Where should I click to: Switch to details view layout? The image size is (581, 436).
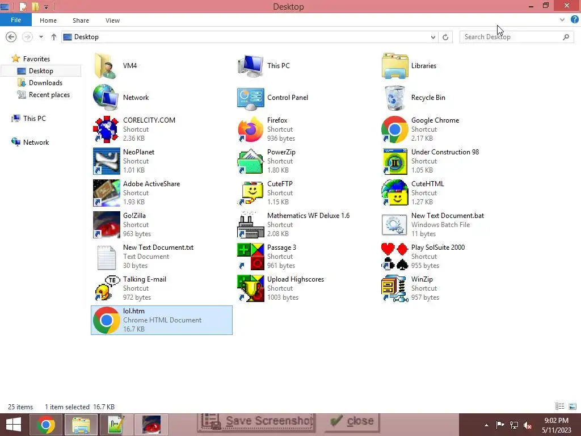click(559, 406)
